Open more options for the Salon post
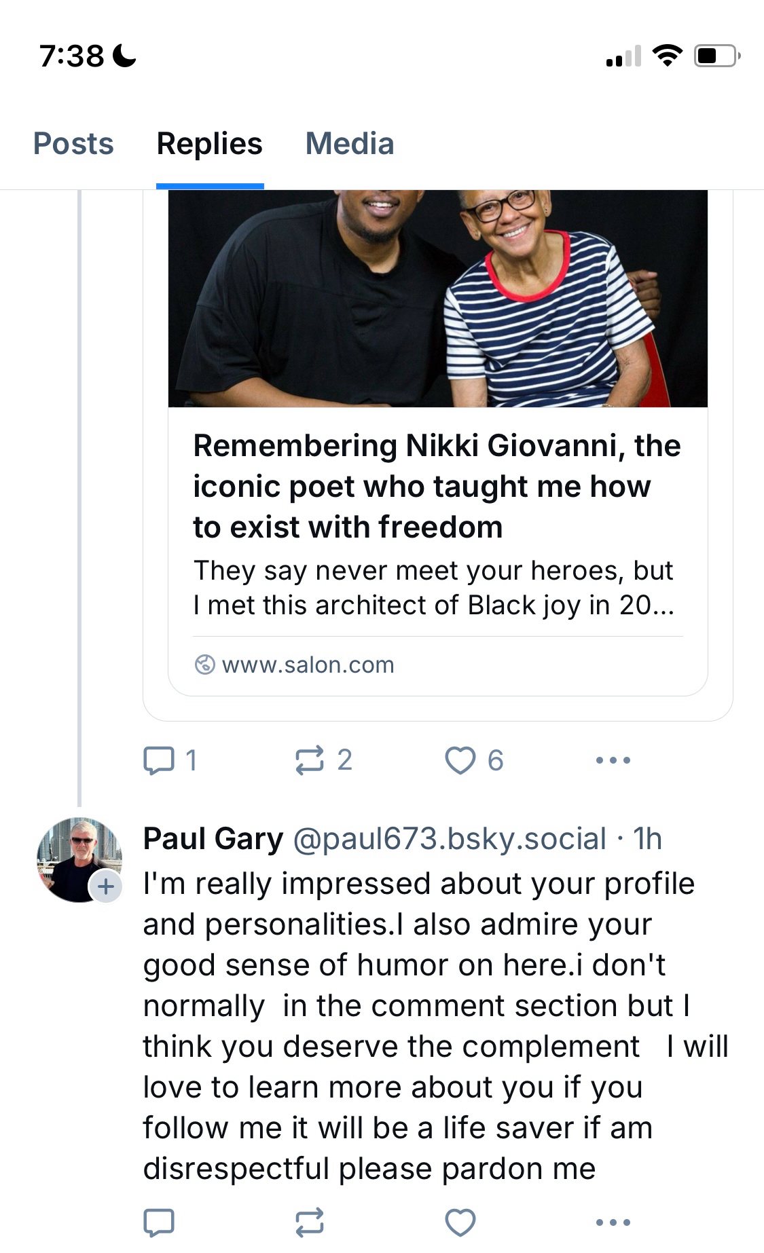 coord(613,760)
